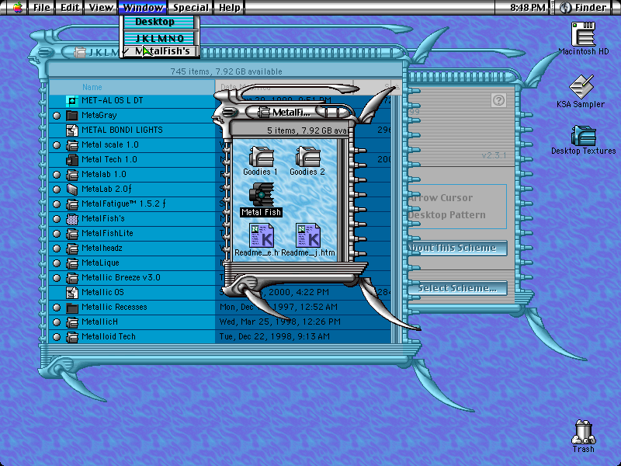Viewport: 621px width, 466px height.
Task: Expand the Metalloid Tech disclosure control
Action: click(x=57, y=337)
